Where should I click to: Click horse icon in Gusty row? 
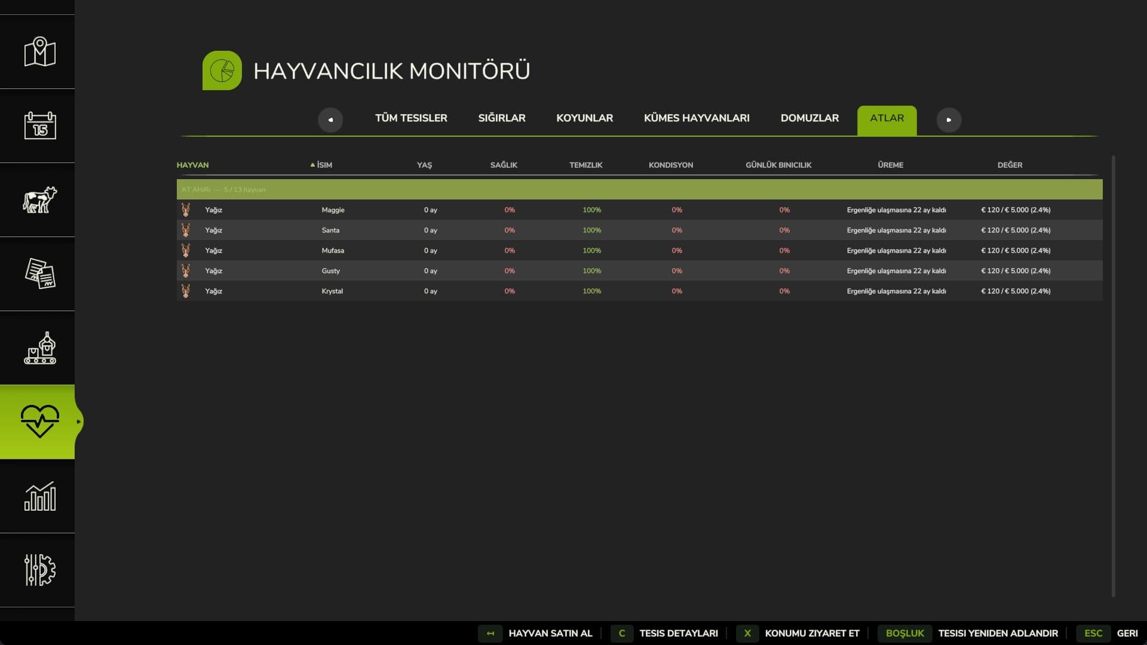tap(186, 271)
